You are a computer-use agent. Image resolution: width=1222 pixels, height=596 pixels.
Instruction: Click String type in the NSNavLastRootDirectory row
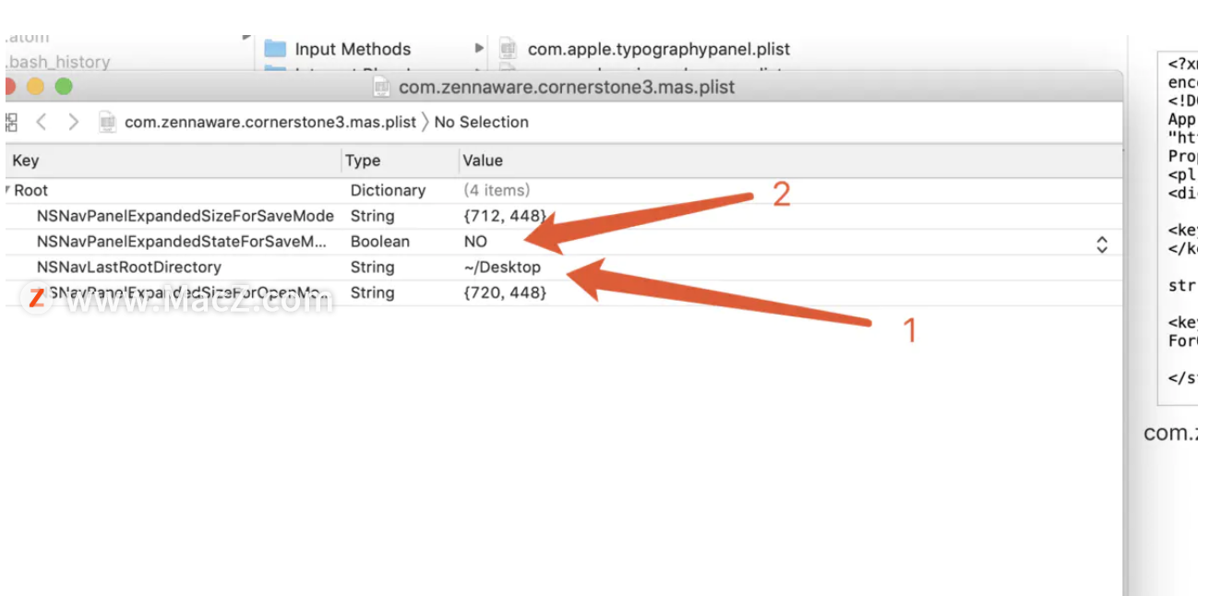click(x=372, y=268)
